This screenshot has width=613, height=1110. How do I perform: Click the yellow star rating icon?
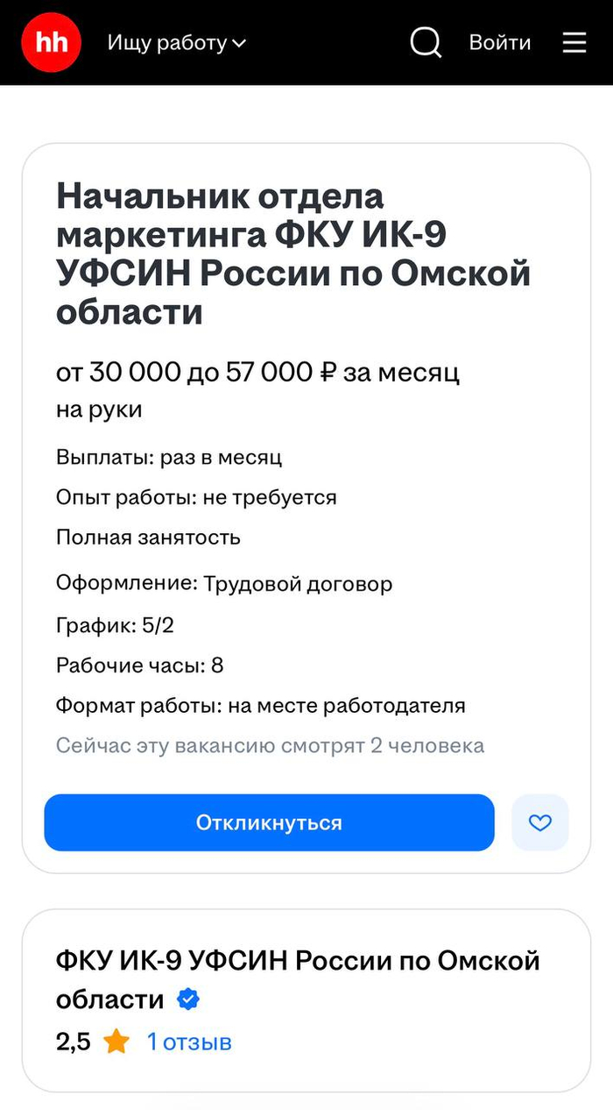116,1042
